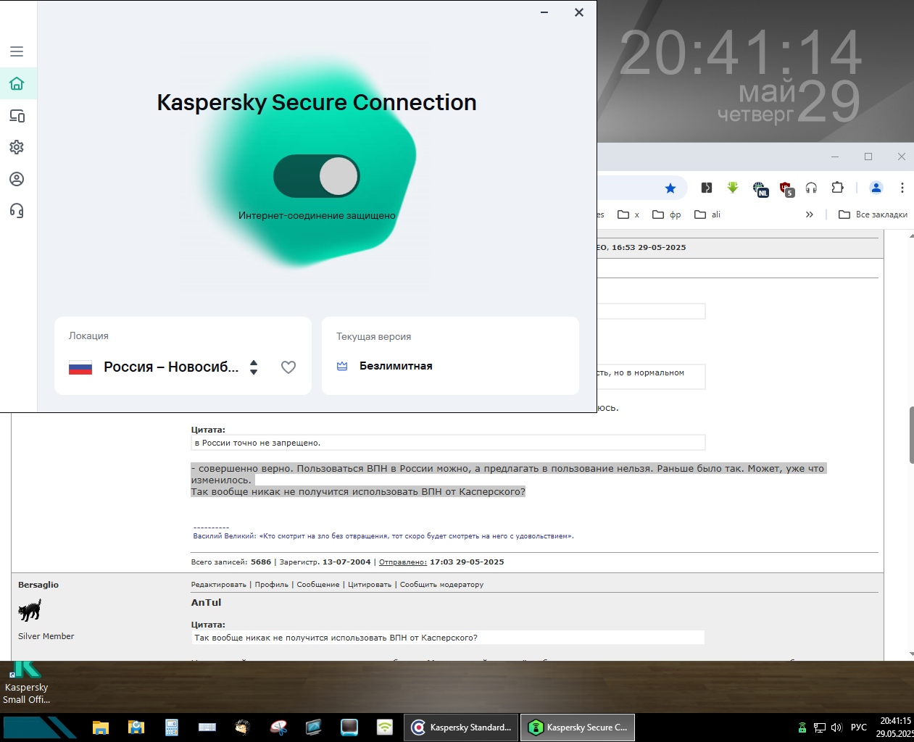Expand the location selector arrows
Screen dimensions: 914x742
tap(254, 367)
